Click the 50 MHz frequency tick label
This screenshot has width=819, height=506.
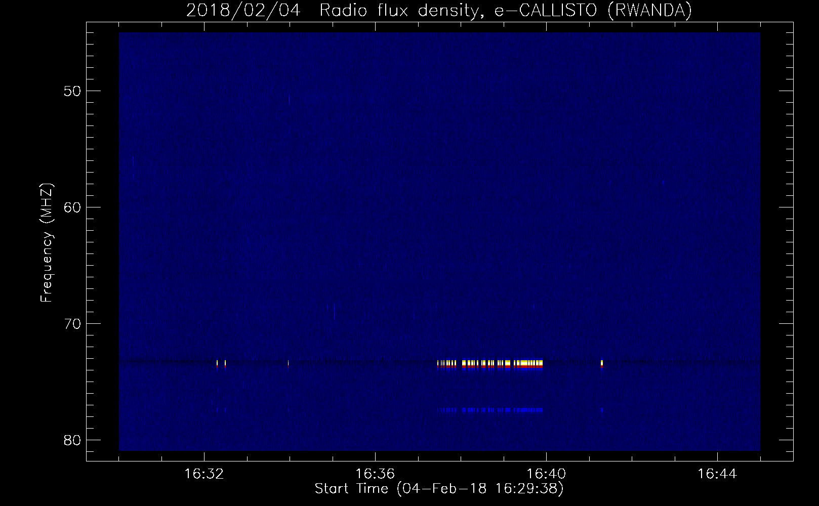72,91
